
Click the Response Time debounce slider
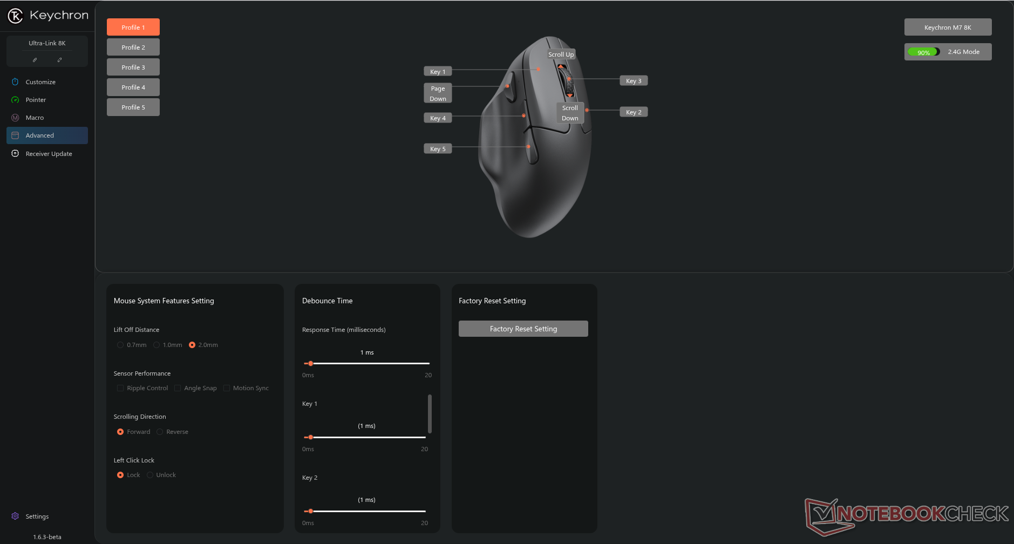click(x=367, y=363)
